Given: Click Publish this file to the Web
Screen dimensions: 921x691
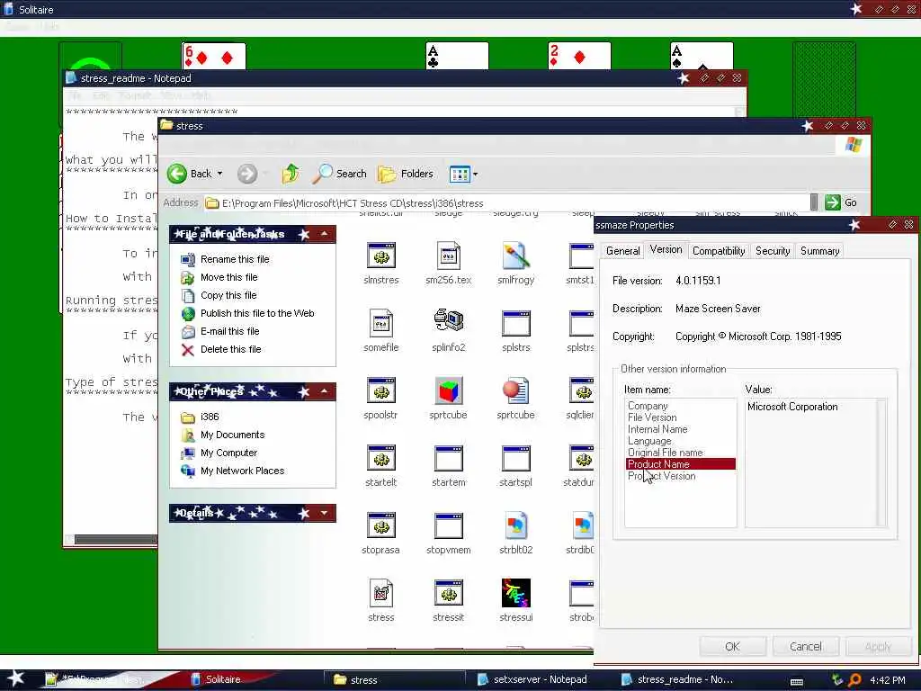Looking at the screenshot, I should pos(257,313).
